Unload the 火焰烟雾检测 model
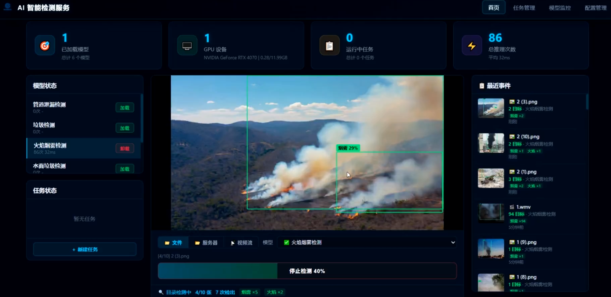 coord(125,148)
